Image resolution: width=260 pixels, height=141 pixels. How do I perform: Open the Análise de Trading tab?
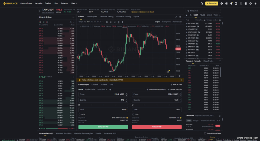(123, 17)
